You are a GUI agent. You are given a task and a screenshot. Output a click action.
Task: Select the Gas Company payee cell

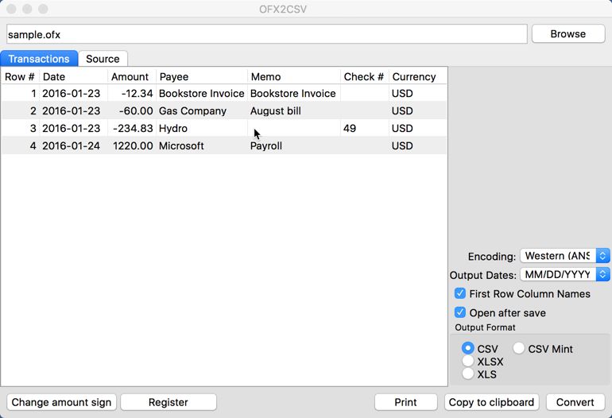tap(202, 110)
